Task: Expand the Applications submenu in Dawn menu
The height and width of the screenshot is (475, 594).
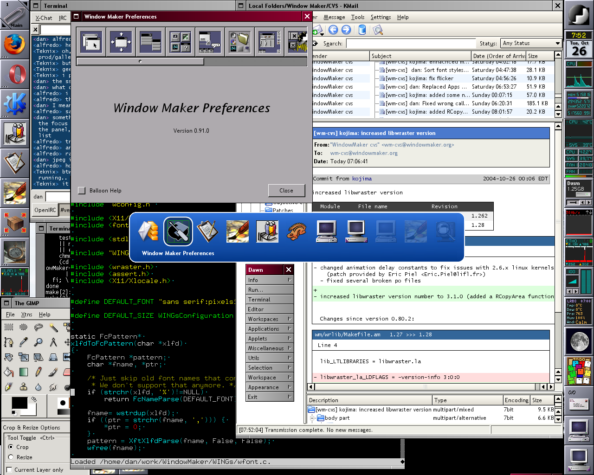Action: [270, 329]
